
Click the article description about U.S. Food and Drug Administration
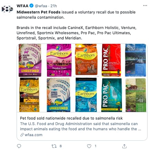81,126
